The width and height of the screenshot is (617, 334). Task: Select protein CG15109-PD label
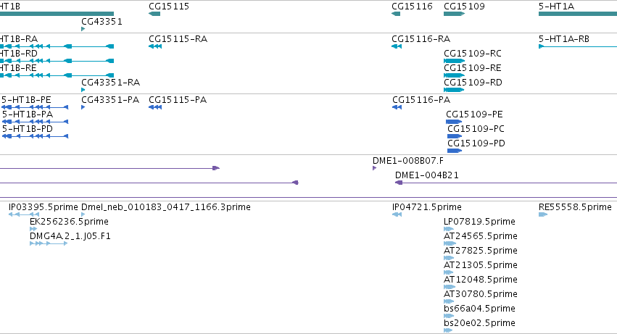click(476, 143)
